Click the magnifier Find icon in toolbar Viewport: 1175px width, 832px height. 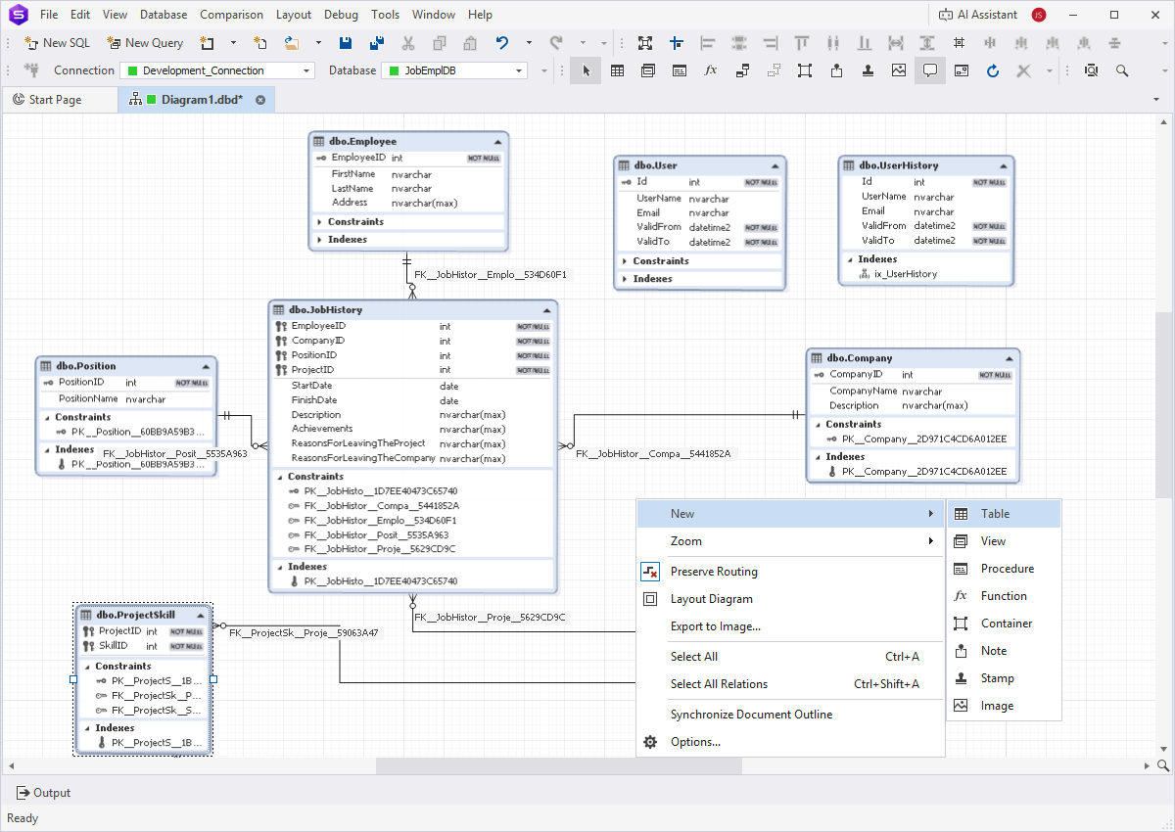(1122, 70)
